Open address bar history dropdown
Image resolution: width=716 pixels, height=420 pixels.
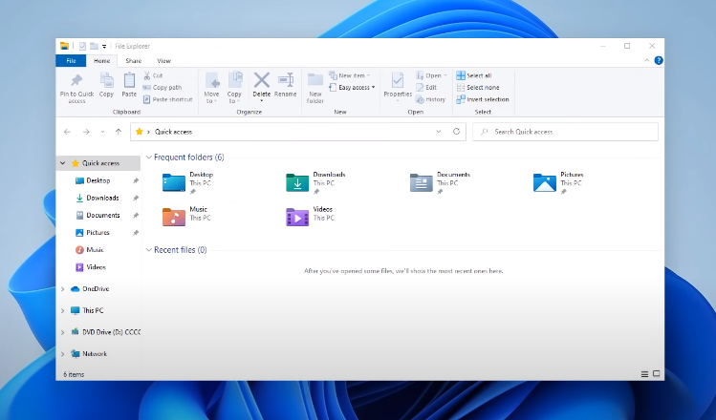tap(439, 132)
